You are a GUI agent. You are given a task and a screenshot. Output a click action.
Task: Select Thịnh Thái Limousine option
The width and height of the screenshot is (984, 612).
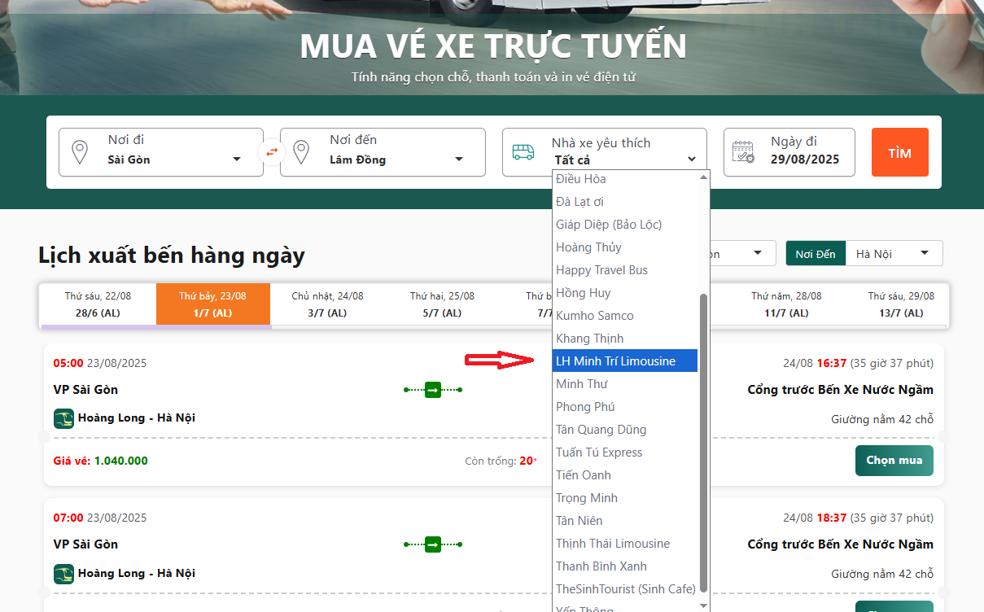[x=625, y=544]
